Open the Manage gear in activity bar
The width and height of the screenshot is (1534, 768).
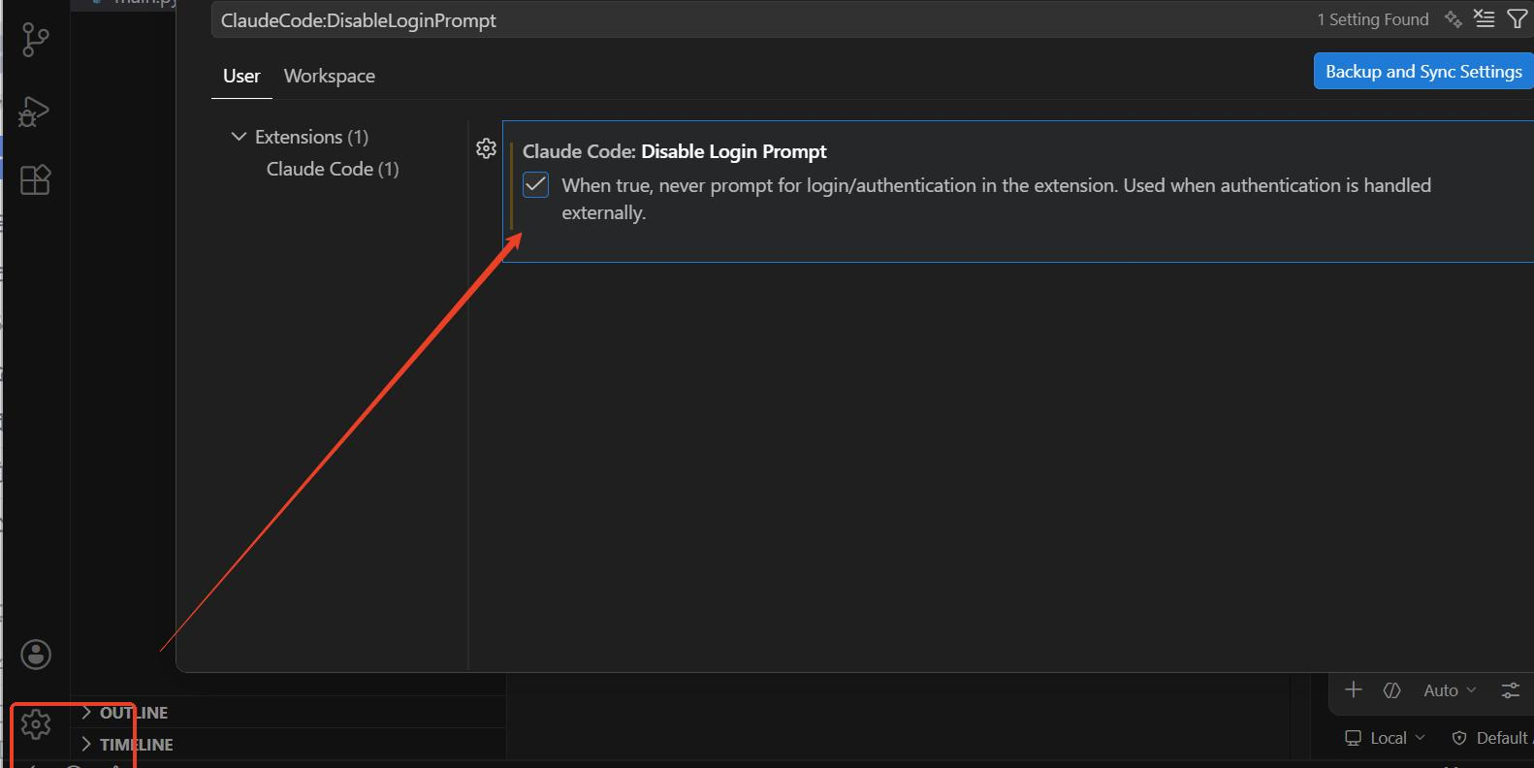tap(36, 723)
